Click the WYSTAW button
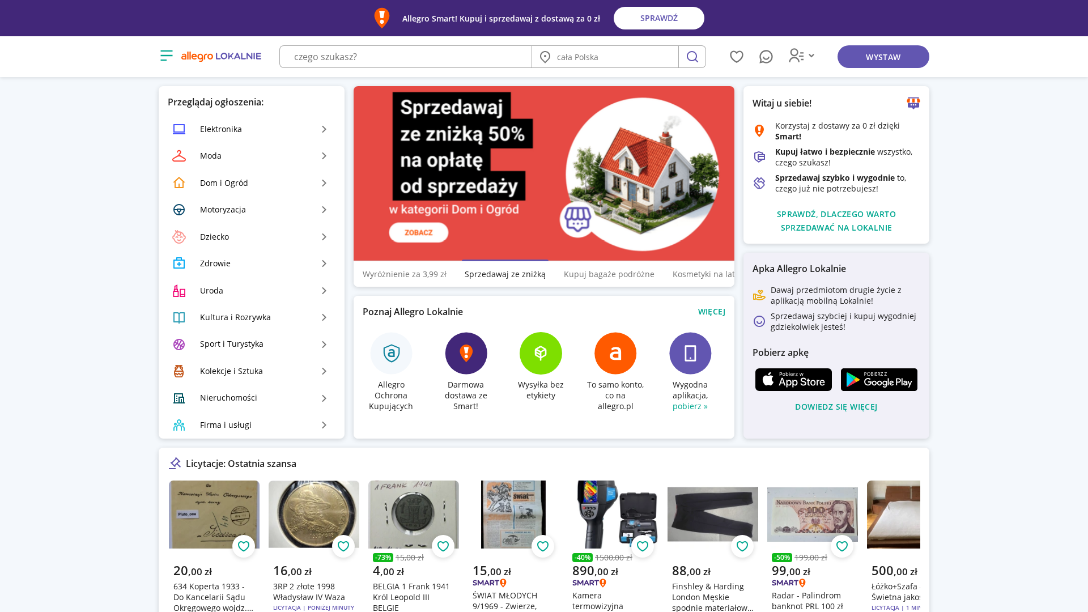 pos(883,57)
